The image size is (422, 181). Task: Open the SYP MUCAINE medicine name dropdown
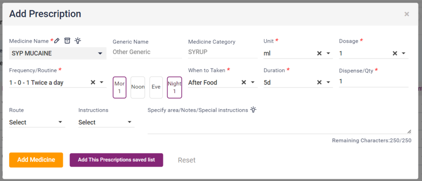[100, 54]
